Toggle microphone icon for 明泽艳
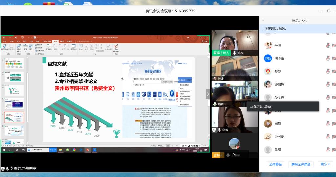The height and width of the screenshot is (177, 336). coord(327,58)
